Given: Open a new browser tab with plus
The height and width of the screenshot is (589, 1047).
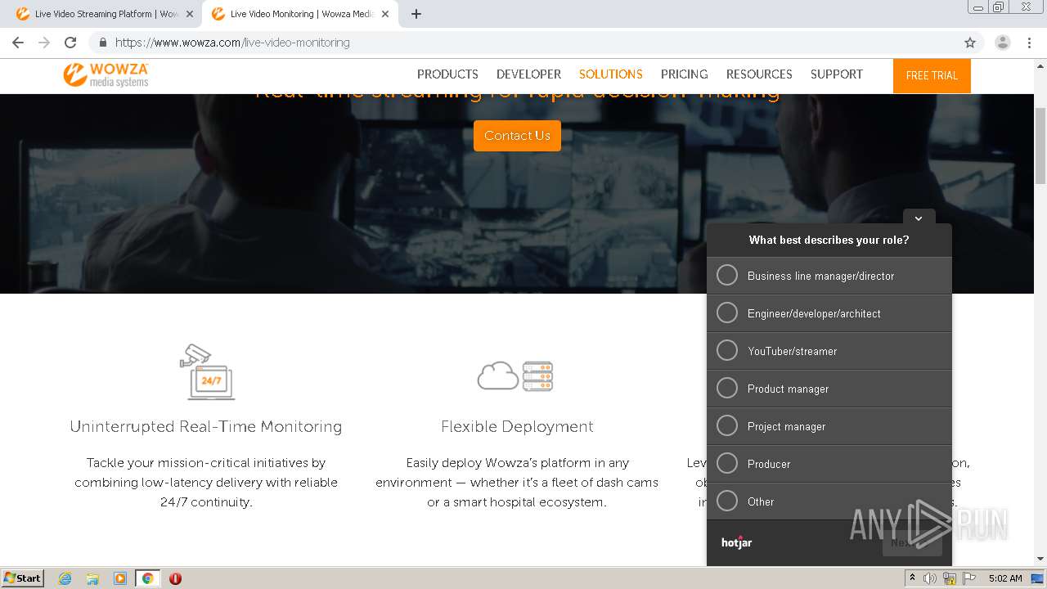Looking at the screenshot, I should pos(416,14).
